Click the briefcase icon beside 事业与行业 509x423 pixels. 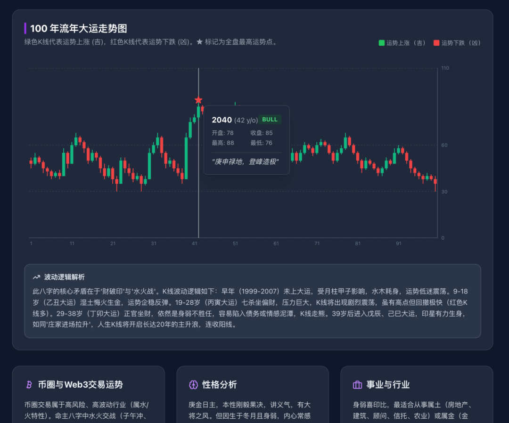point(357,385)
